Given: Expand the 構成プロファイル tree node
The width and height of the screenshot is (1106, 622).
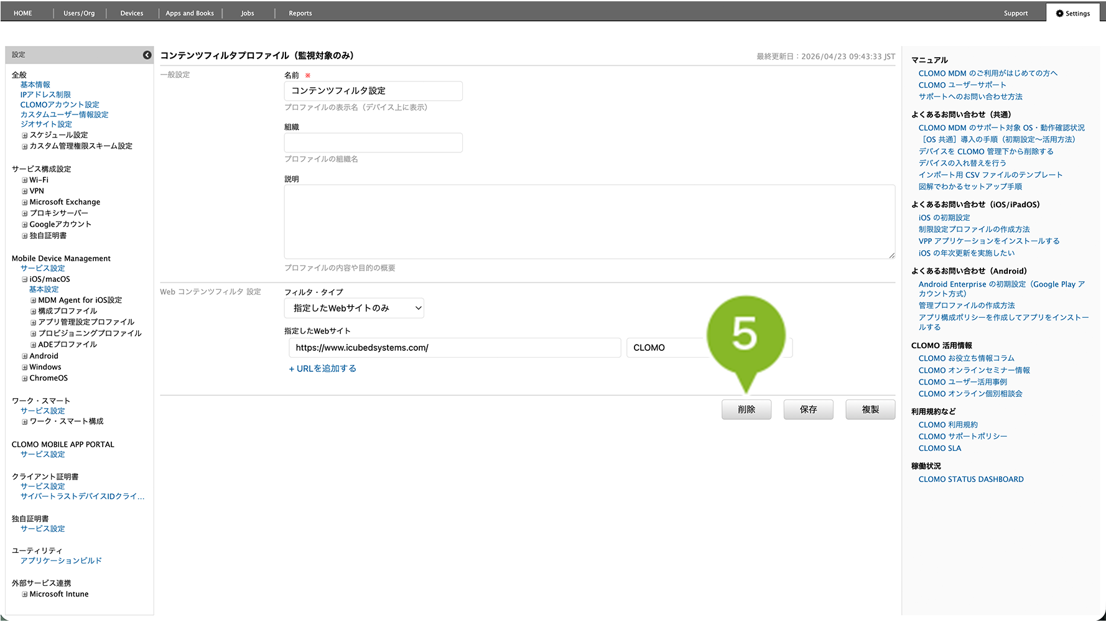Looking at the screenshot, I should pos(34,312).
